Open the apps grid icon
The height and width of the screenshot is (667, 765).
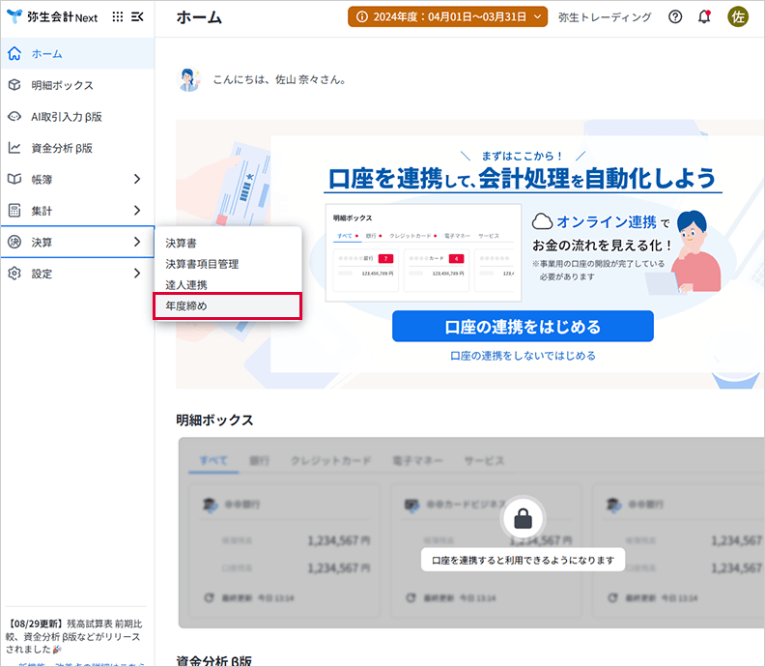tap(118, 16)
